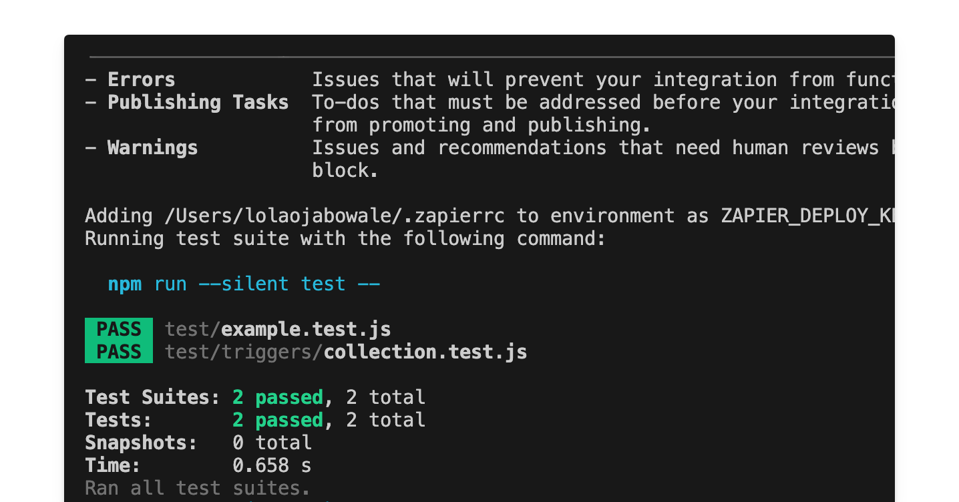959x502 pixels.
Task: Select the bold Errors heading
Action: (x=142, y=79)
